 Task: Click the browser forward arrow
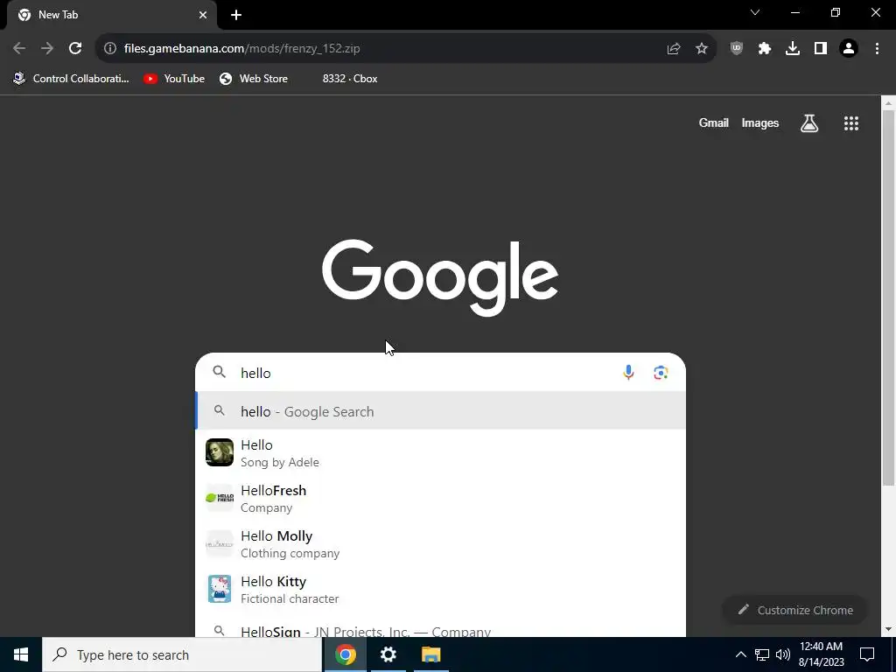click(47, 49)
